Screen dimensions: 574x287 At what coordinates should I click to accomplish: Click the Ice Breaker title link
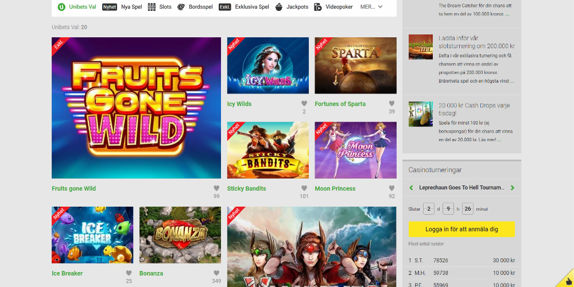pyautogui.click(x=67, y=273)
